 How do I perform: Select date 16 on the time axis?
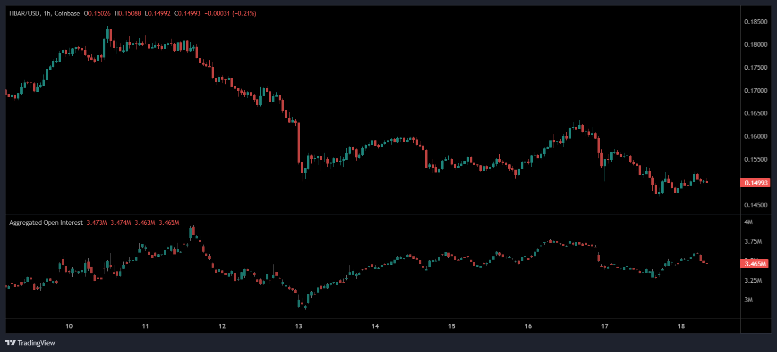528,326
